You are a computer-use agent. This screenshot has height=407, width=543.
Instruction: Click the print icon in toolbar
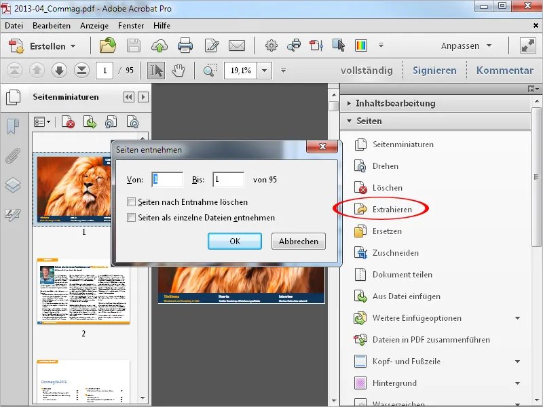pos(185,45)
